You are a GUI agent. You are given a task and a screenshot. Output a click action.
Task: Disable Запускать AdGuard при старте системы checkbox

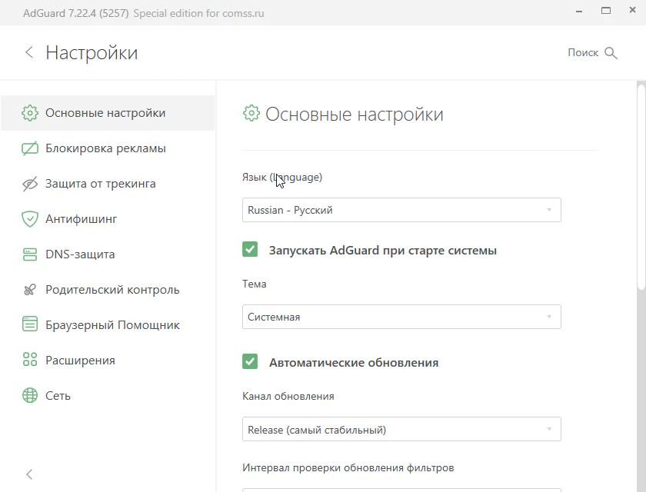(250, 250)
